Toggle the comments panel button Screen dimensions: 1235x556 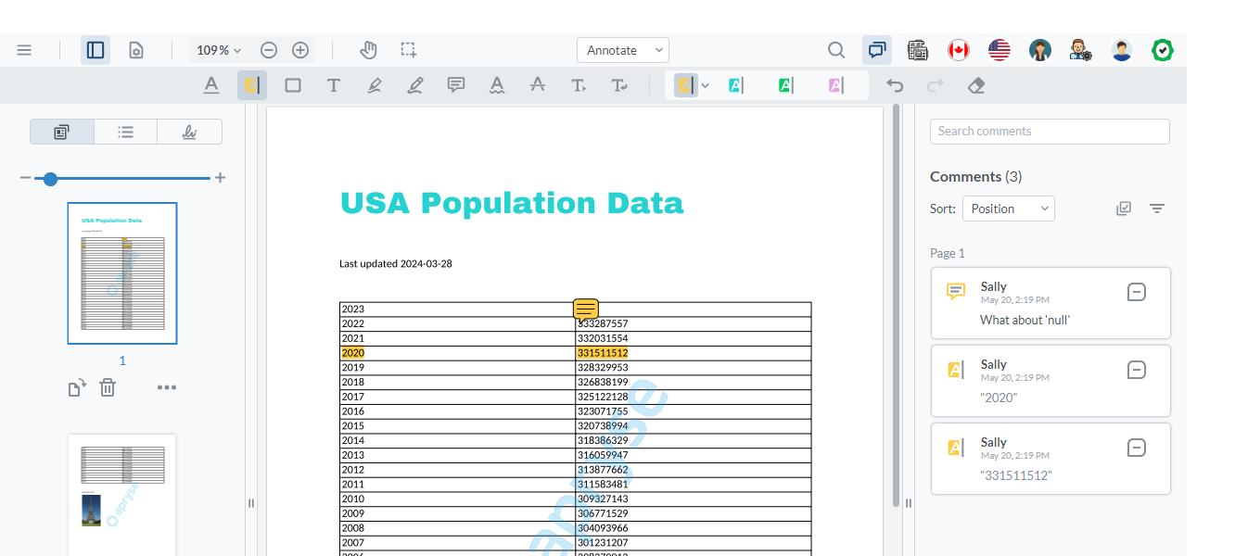(877, 50)
